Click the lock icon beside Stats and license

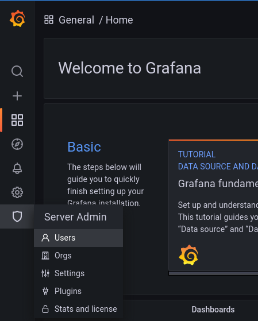[45, 309]
